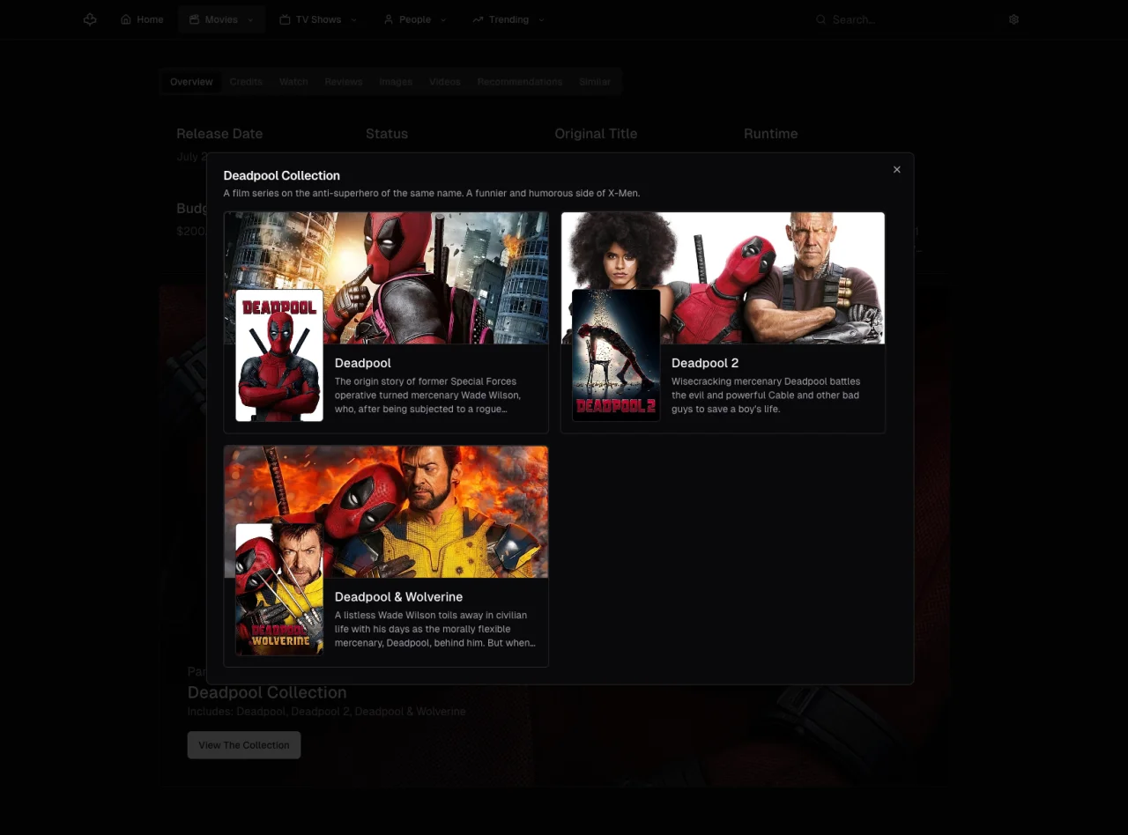Click the "Wisecracking mercenary Deadpool battles" description
The width and height of the screenshot is (1128, 835).
click(x=766, y=395)
